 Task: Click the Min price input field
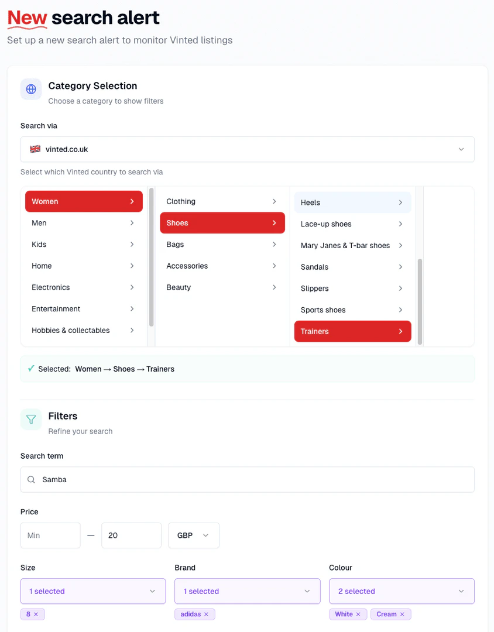coord(50,535)
